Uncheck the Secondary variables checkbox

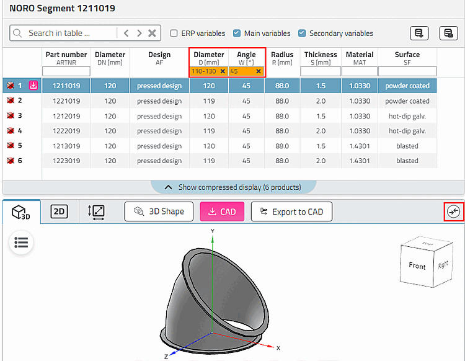[x=302, y=33]
